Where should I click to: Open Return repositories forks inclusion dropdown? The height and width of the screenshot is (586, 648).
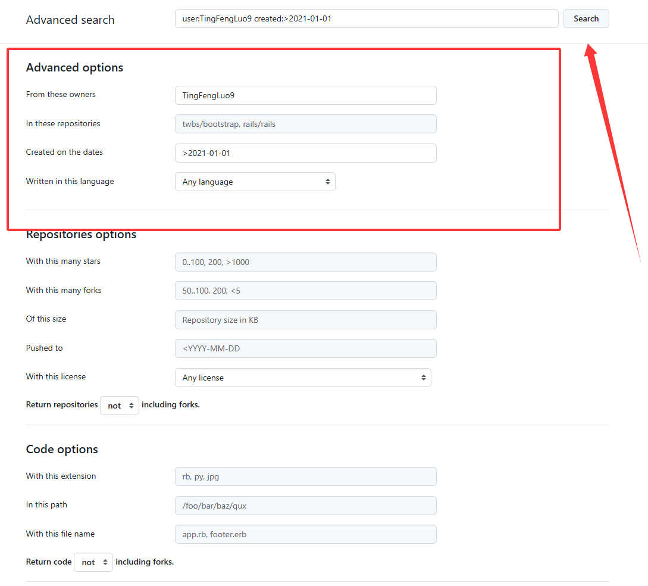pyautogui.click(x=119, y=406)
